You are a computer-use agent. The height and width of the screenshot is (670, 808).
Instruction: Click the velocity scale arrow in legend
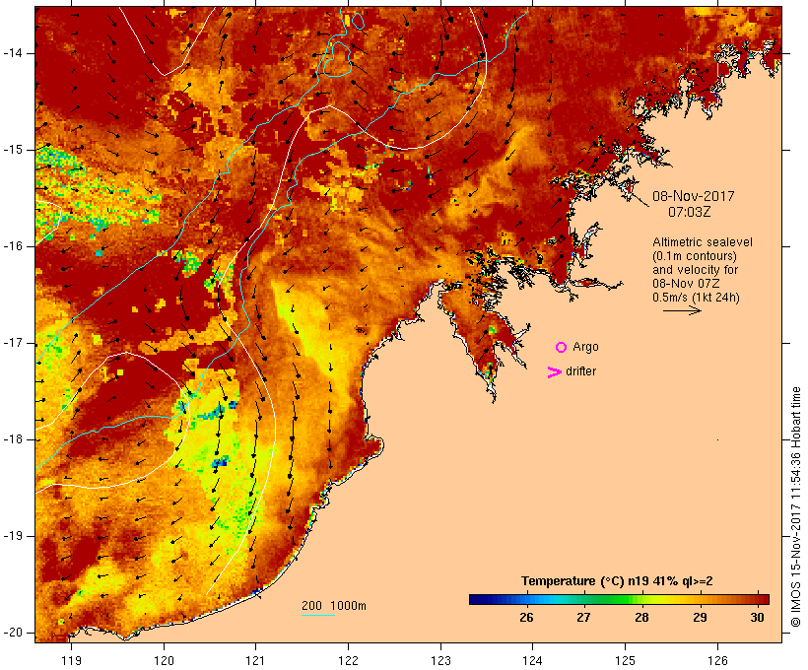682,310
